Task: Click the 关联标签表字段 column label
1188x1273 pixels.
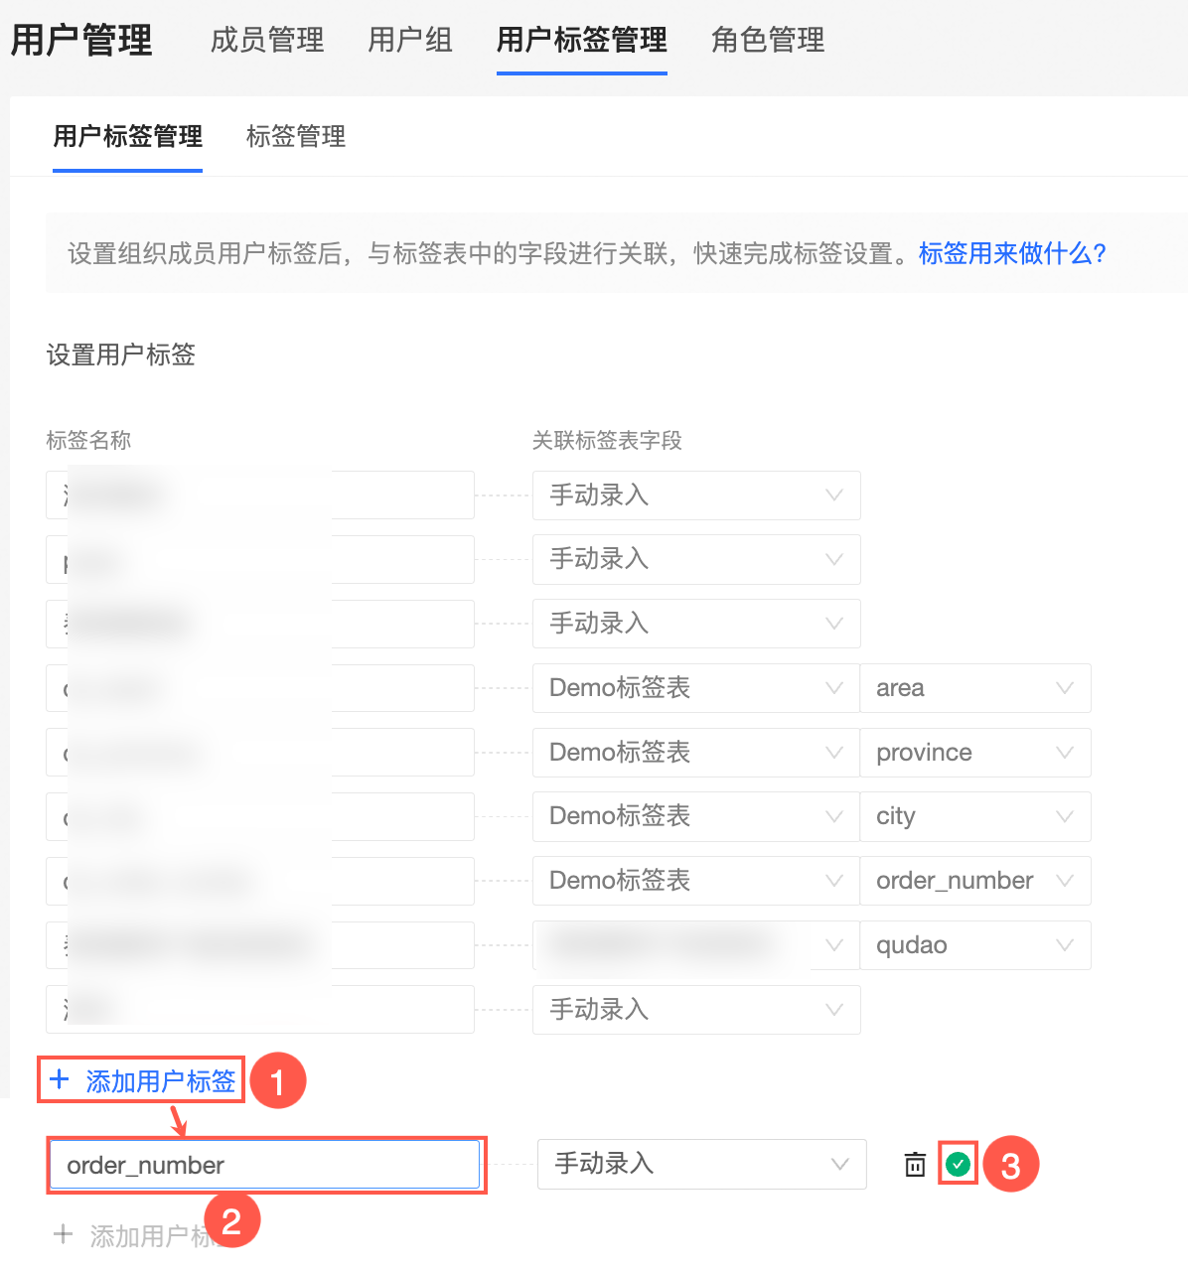Action: click(607, 440)
